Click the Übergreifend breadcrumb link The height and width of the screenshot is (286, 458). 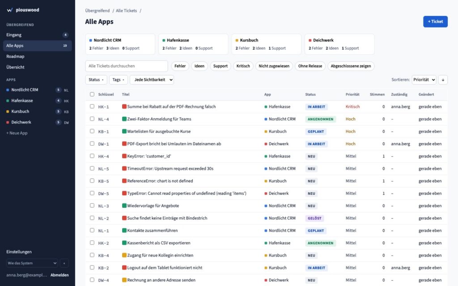tap(98, 11)
